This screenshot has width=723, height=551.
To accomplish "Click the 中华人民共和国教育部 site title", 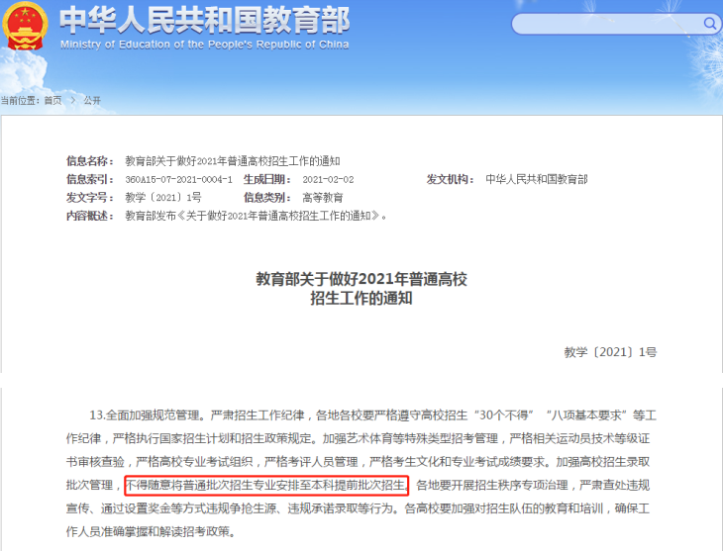I will coord(205,20).
